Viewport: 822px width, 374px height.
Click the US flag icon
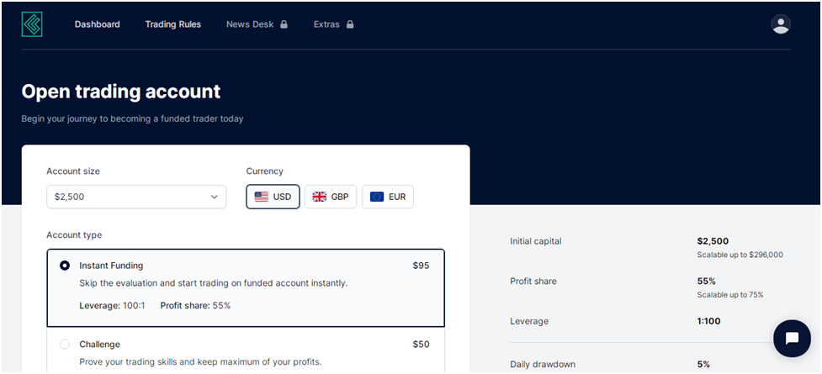pyautogui.click(x=261, y=197)
